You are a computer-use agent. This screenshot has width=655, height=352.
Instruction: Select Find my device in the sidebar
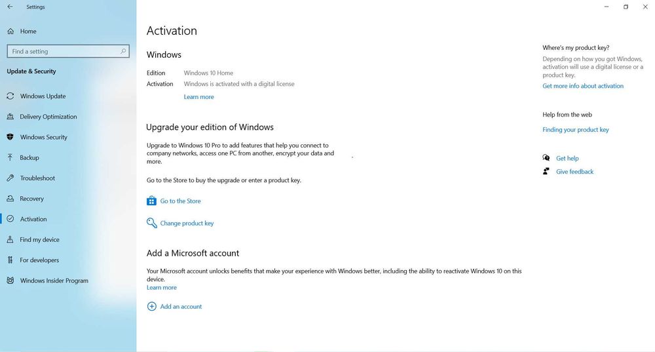tap(39, 240)
